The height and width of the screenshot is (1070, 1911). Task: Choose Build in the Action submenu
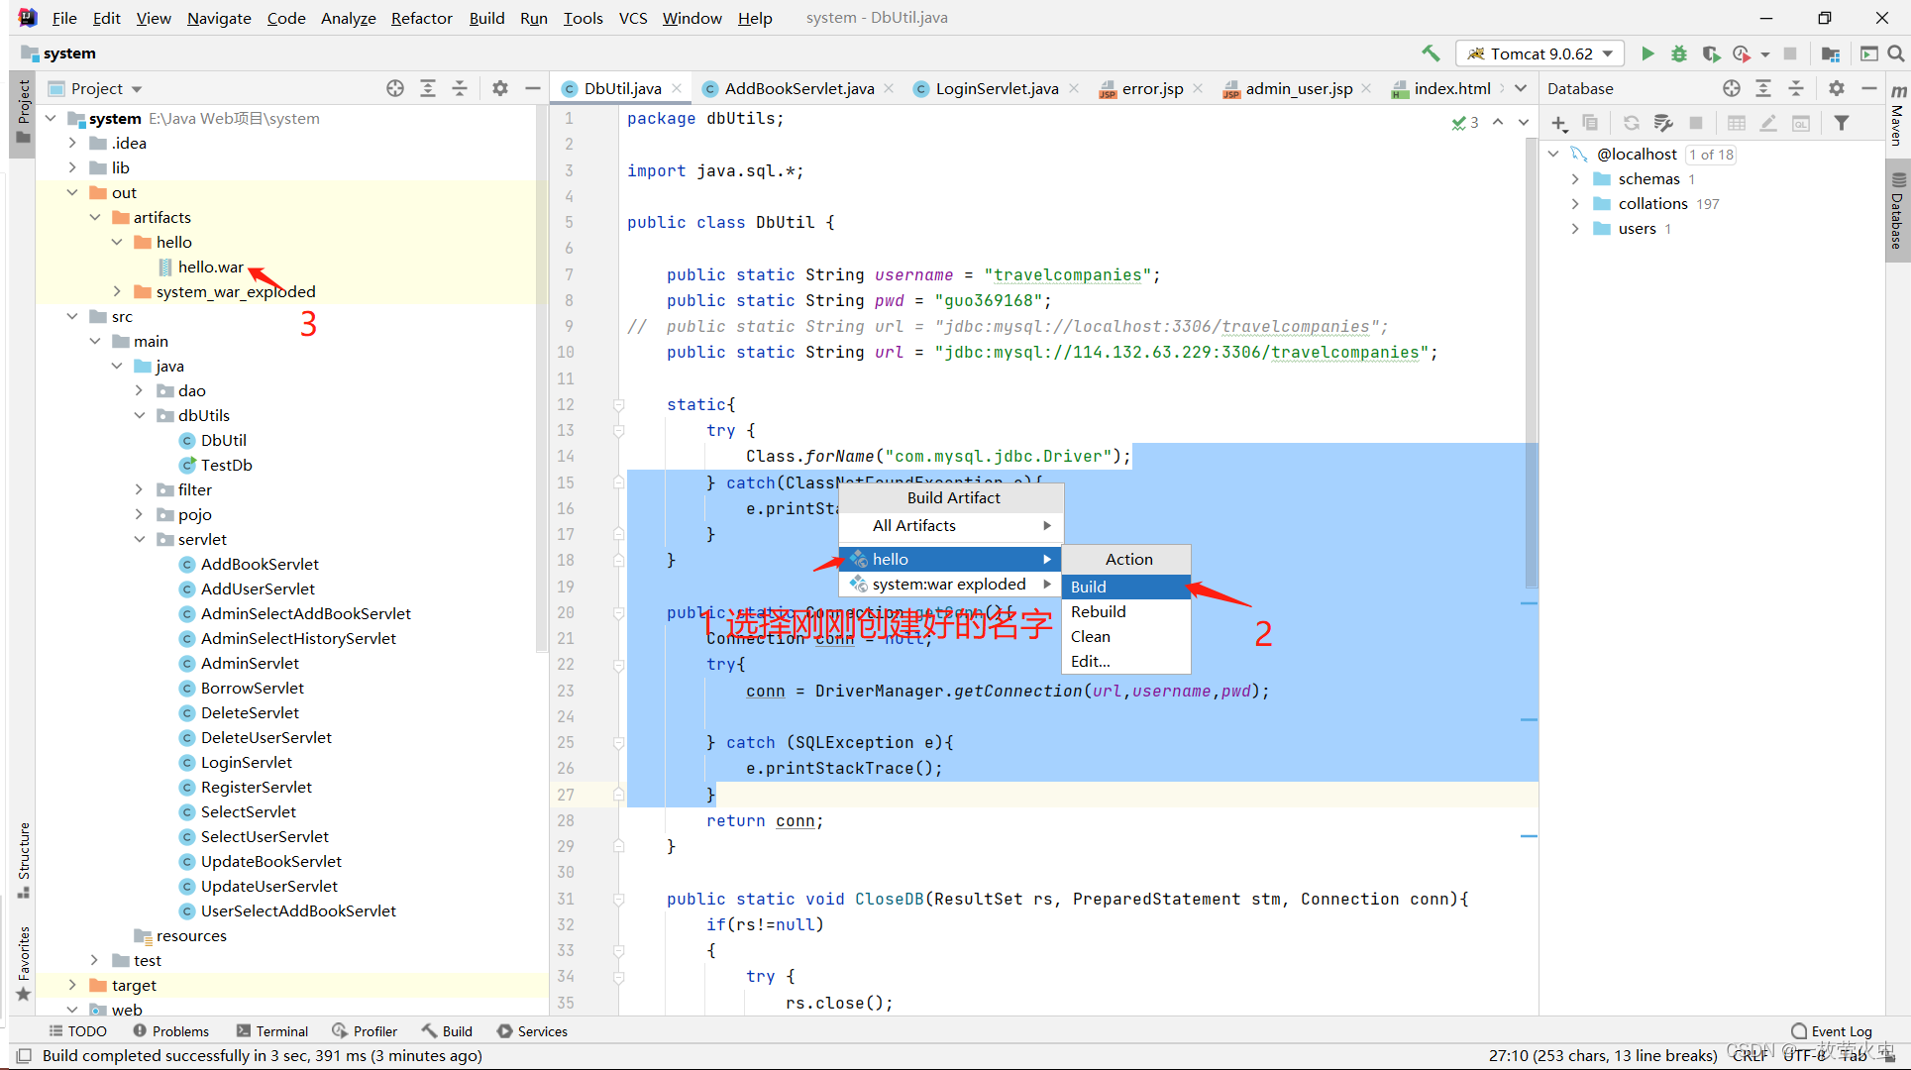tap(1089, 587)
